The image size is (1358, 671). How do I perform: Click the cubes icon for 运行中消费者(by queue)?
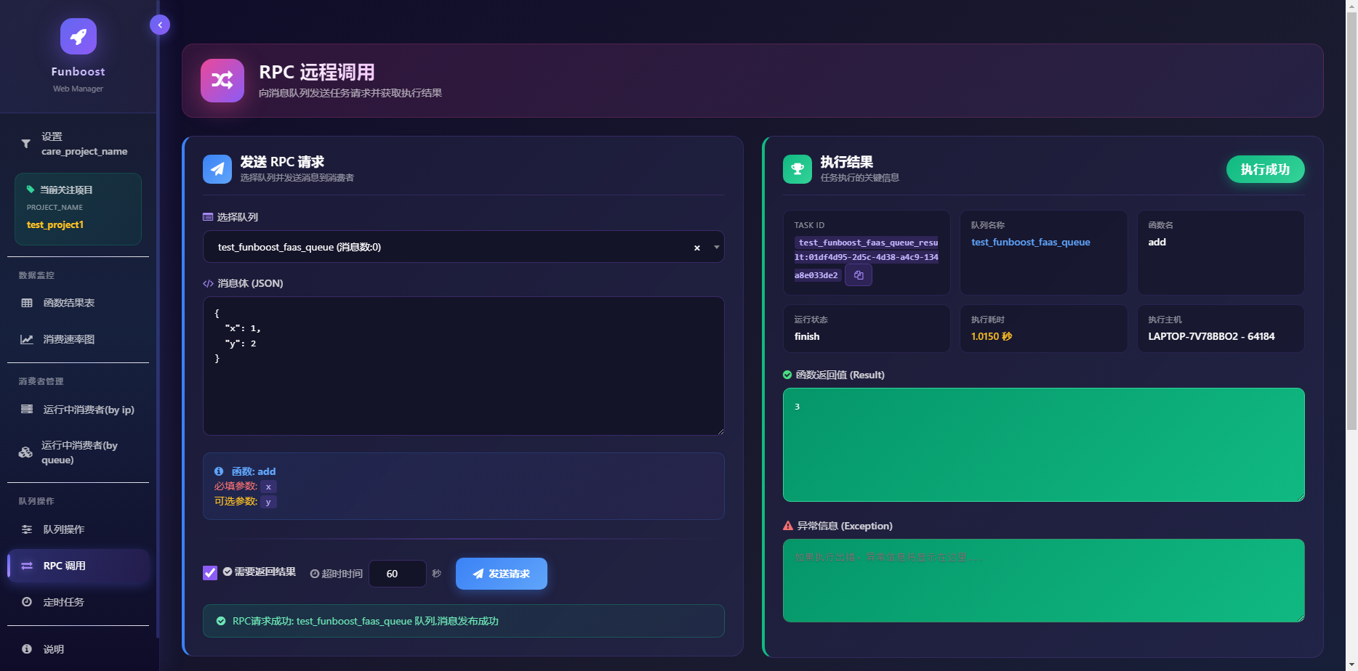(25, 452)
